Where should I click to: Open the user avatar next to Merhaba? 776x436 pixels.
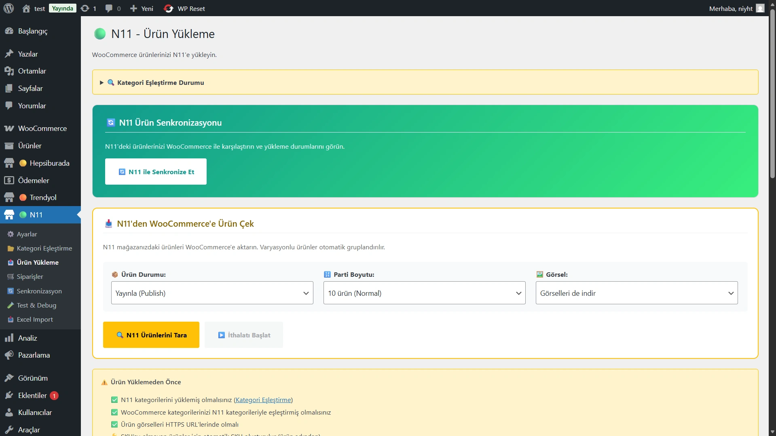(x=760, y=8)
